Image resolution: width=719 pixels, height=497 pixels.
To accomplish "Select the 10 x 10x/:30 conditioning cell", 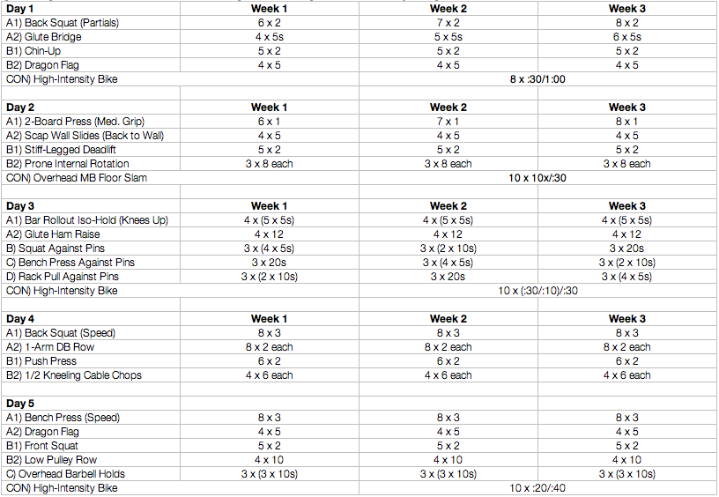I will coord(537,178).
